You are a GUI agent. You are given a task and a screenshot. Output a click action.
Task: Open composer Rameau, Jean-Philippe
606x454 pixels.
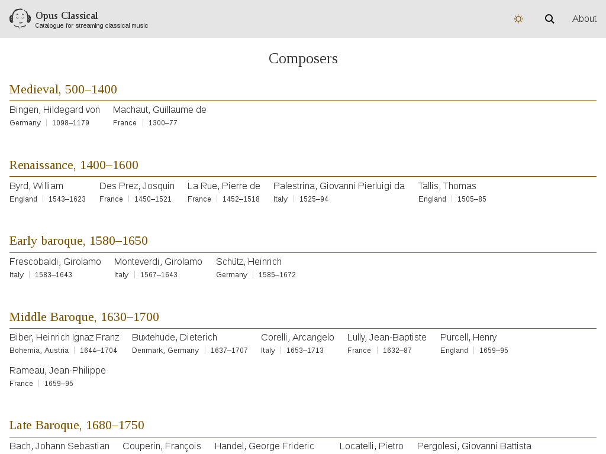(x=57, y=370)
